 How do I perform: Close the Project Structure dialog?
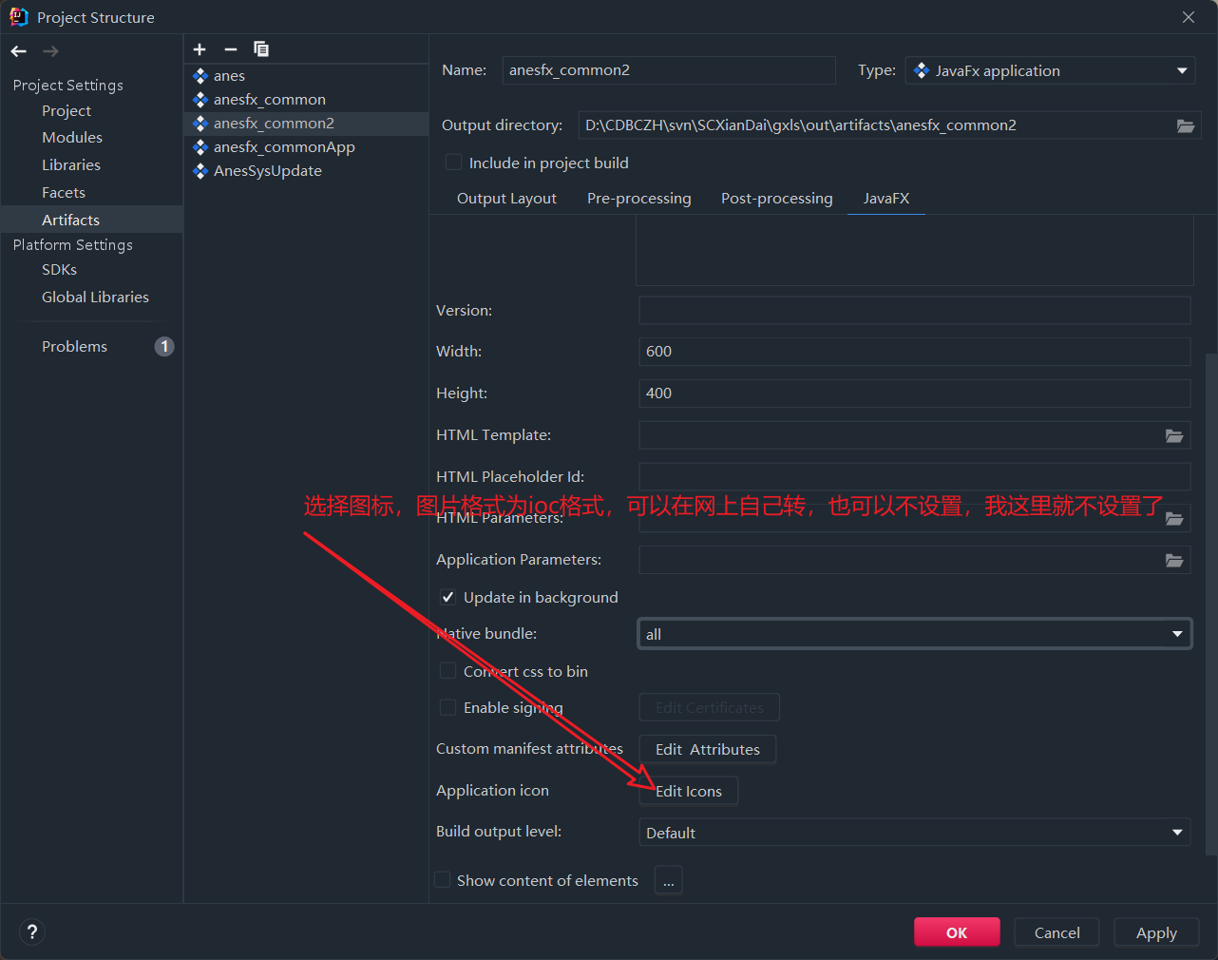(1189, 17)
